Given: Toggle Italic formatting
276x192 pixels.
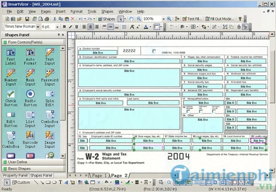Looking at the screenshot, I should [70, 27].
